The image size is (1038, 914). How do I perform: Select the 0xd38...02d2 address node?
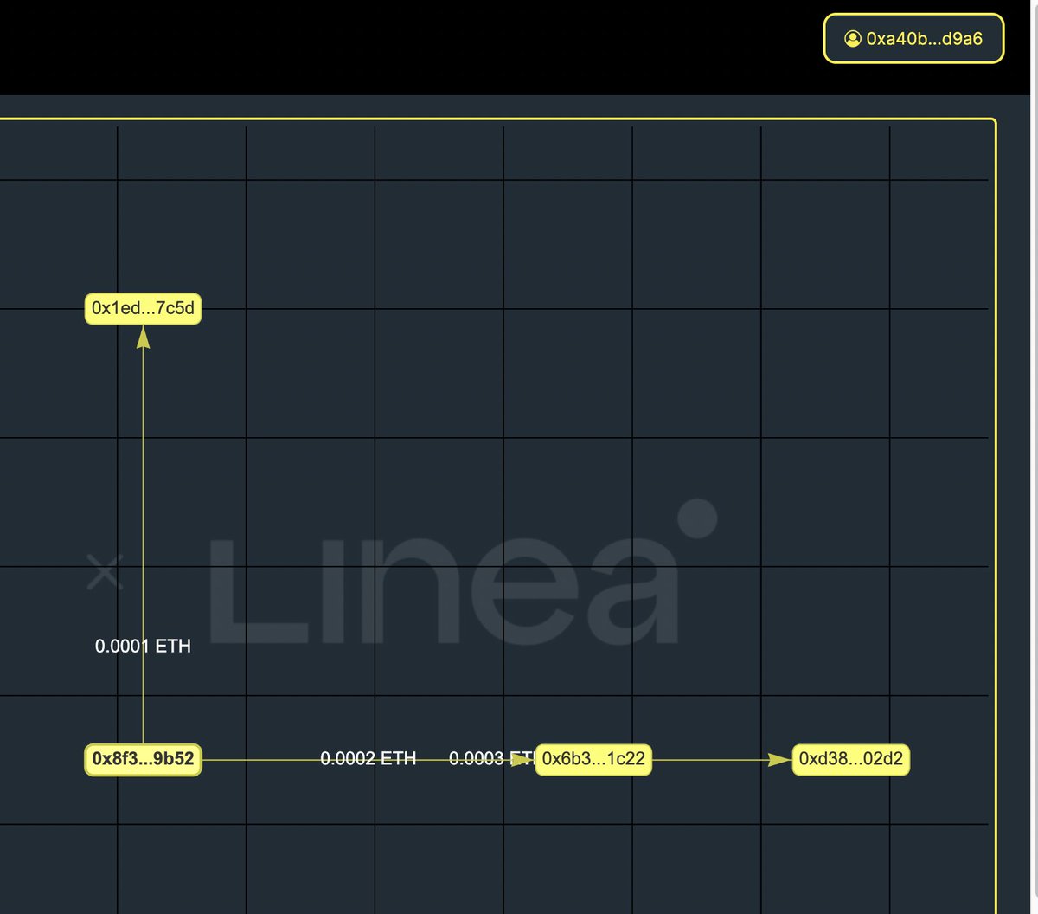click(x=851, y=759)
